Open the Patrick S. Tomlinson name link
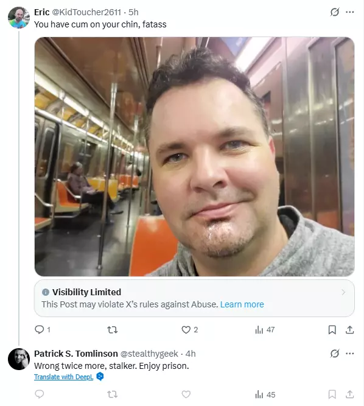The width and height of the screenshot is (364, 406). pyautogui.click(x=76, y=354)
